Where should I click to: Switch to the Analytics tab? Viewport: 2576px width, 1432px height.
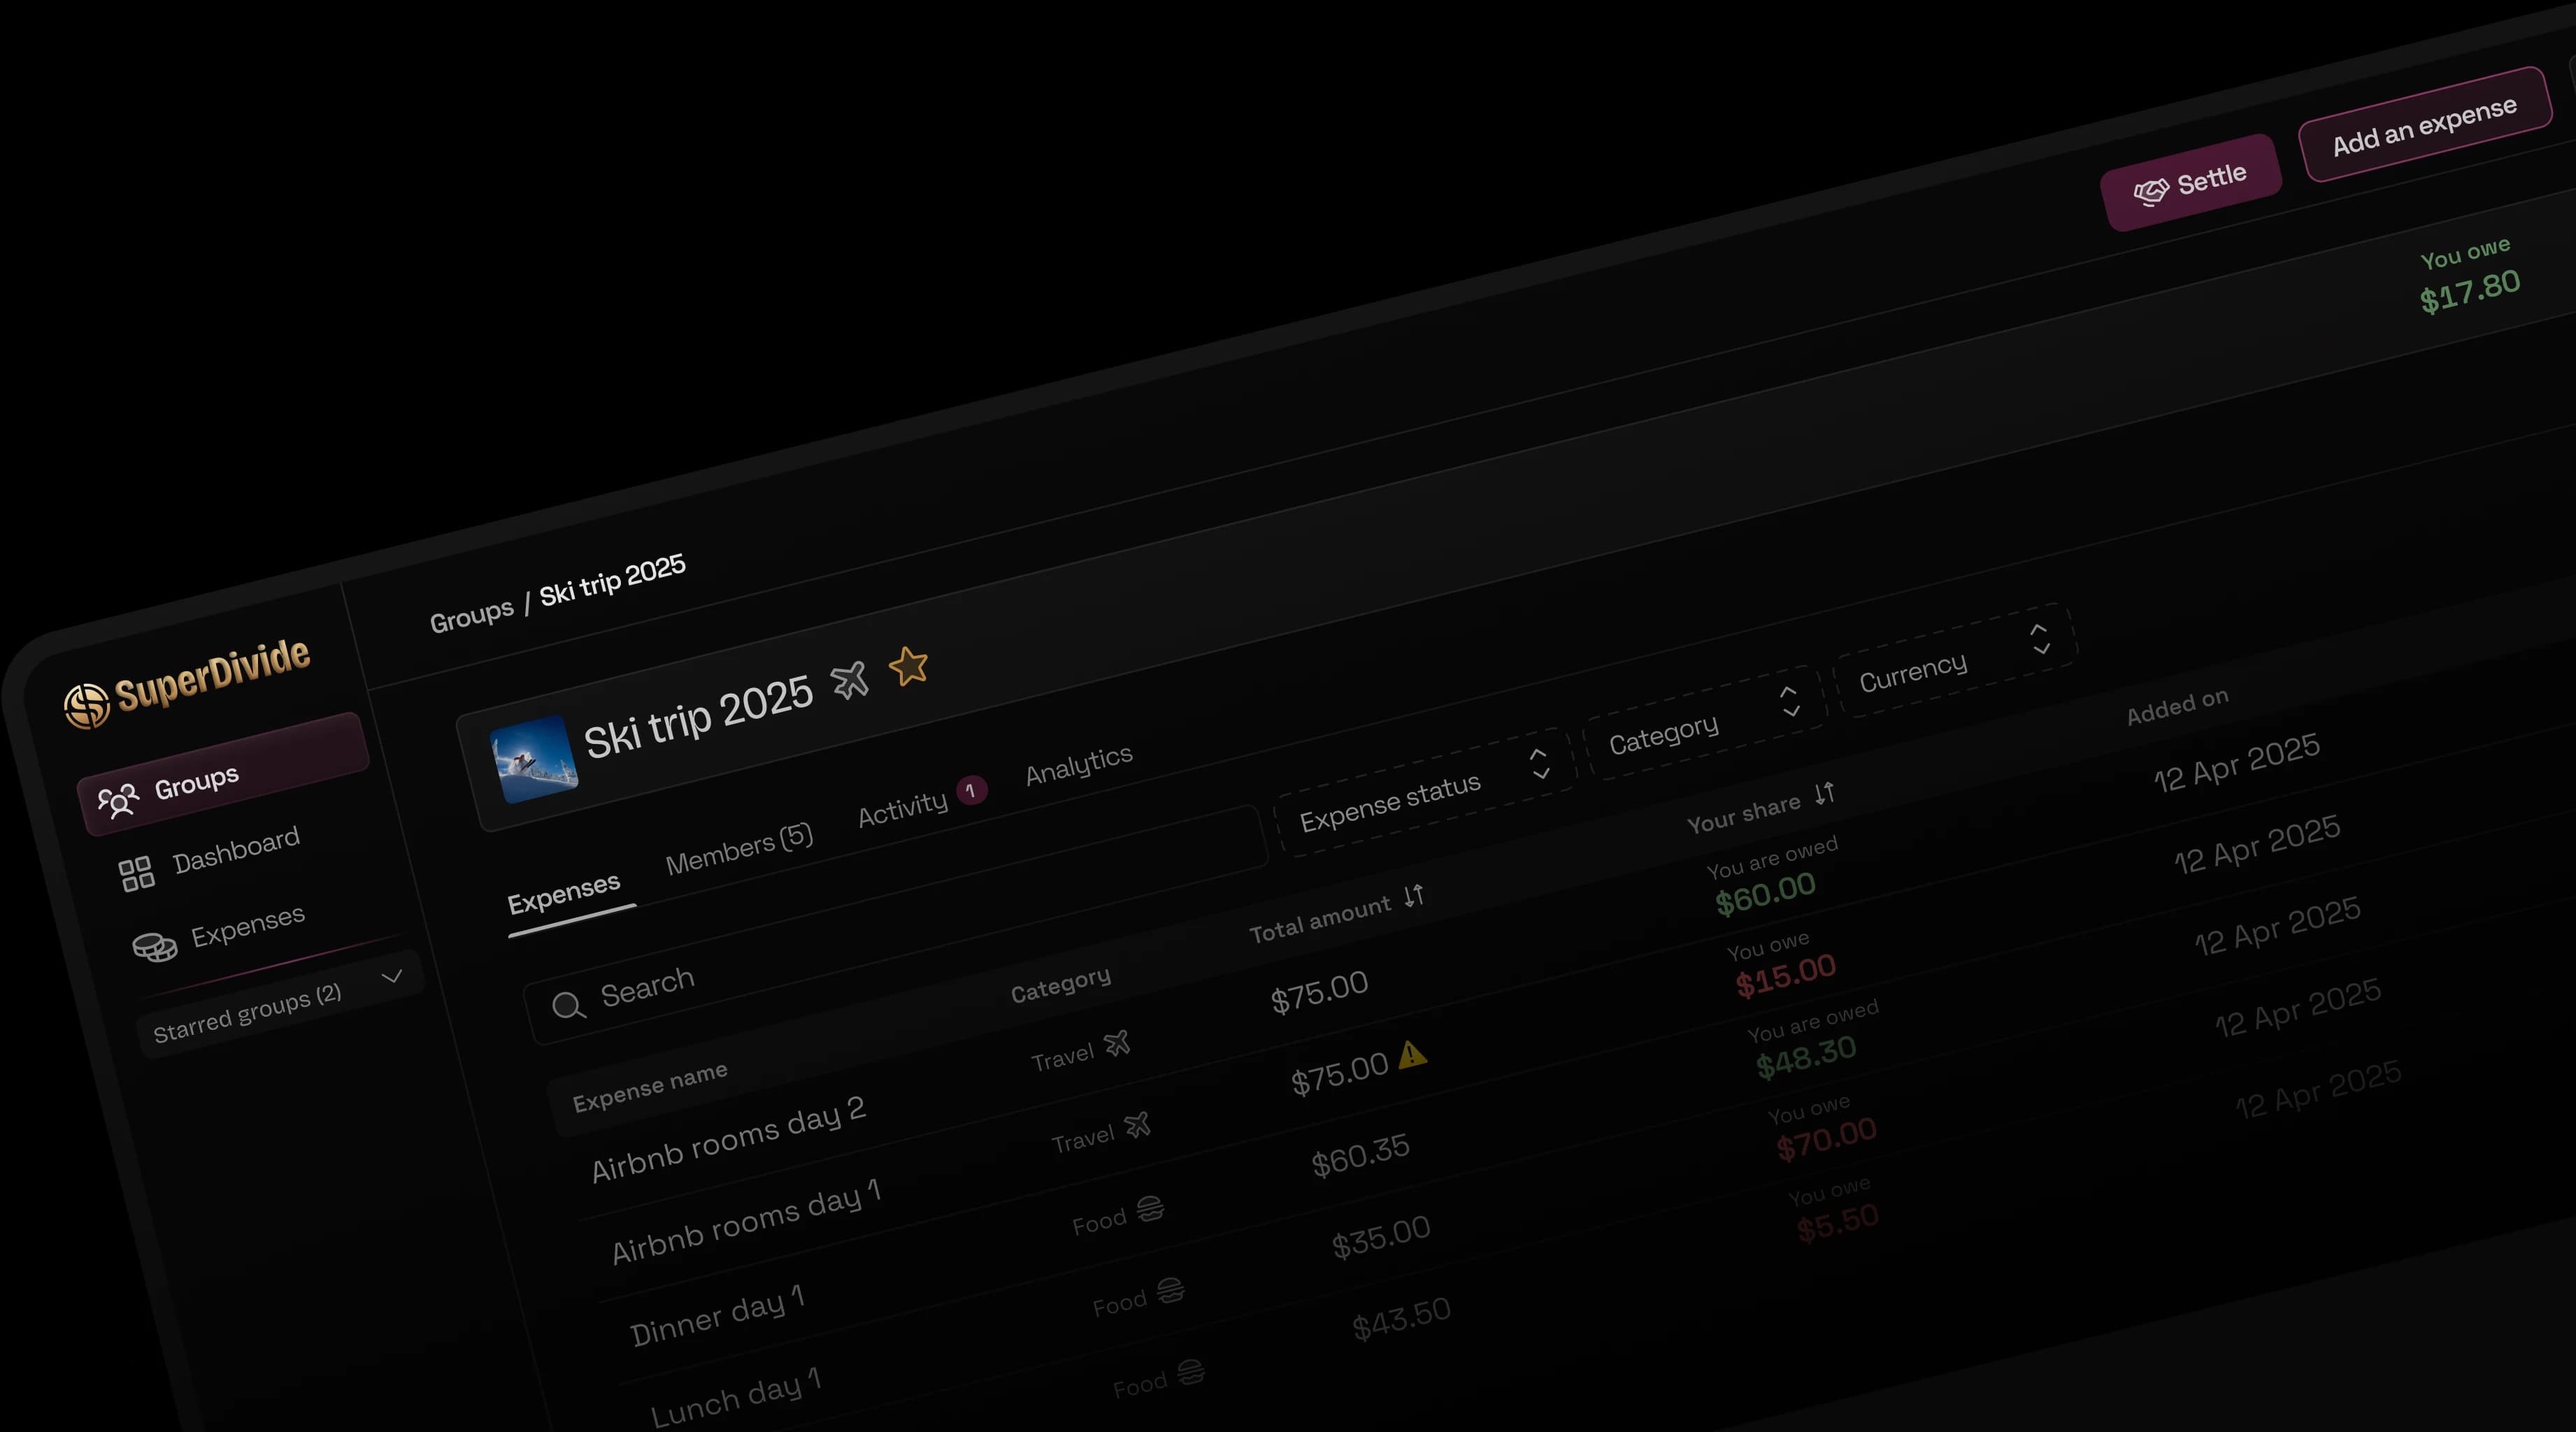tap(1079, 765)
